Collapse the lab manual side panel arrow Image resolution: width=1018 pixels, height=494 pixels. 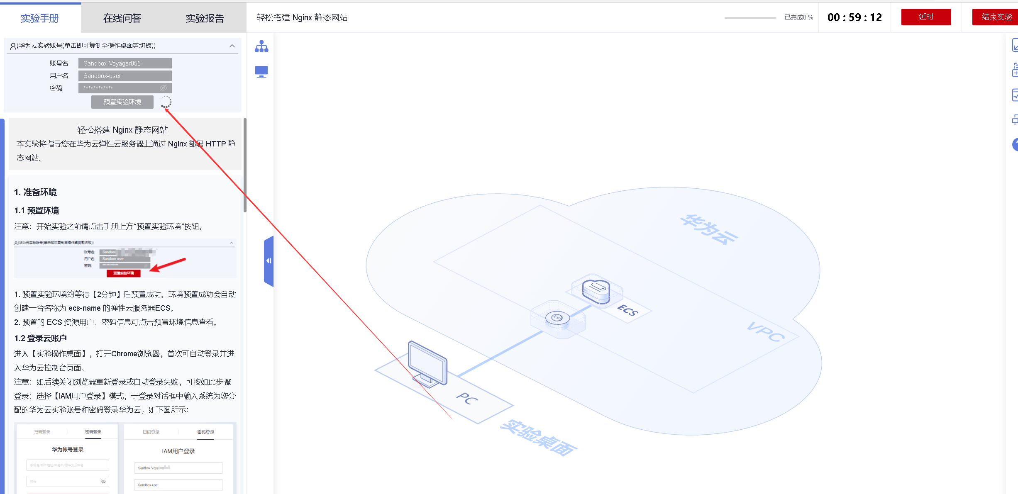[269, 261]
